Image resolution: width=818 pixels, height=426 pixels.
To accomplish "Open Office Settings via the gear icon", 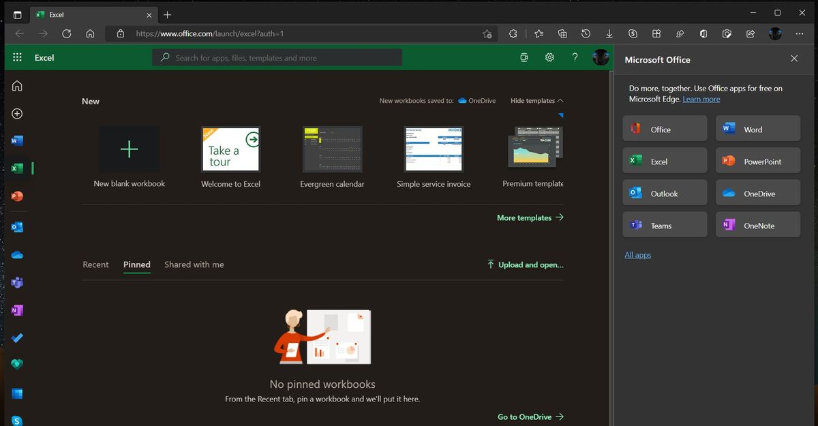I will pyautogui.click(x=549, y=57).
